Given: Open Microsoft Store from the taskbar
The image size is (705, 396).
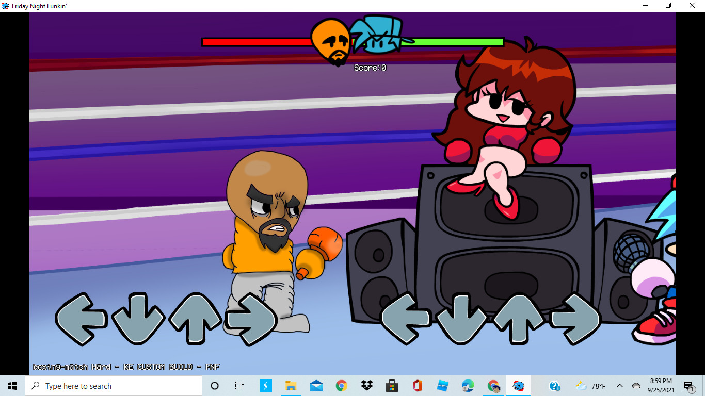Looking at the screenshot, I should [392, 385].
